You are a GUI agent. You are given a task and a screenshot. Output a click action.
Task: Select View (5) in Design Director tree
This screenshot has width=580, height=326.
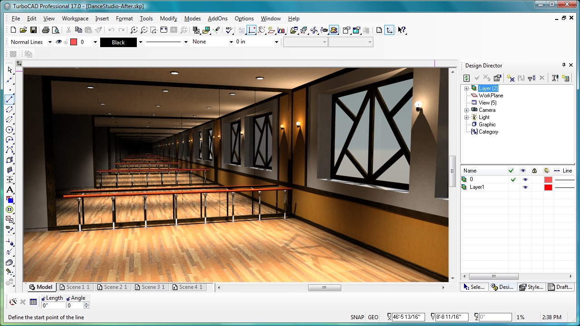[x=488, y=103]
